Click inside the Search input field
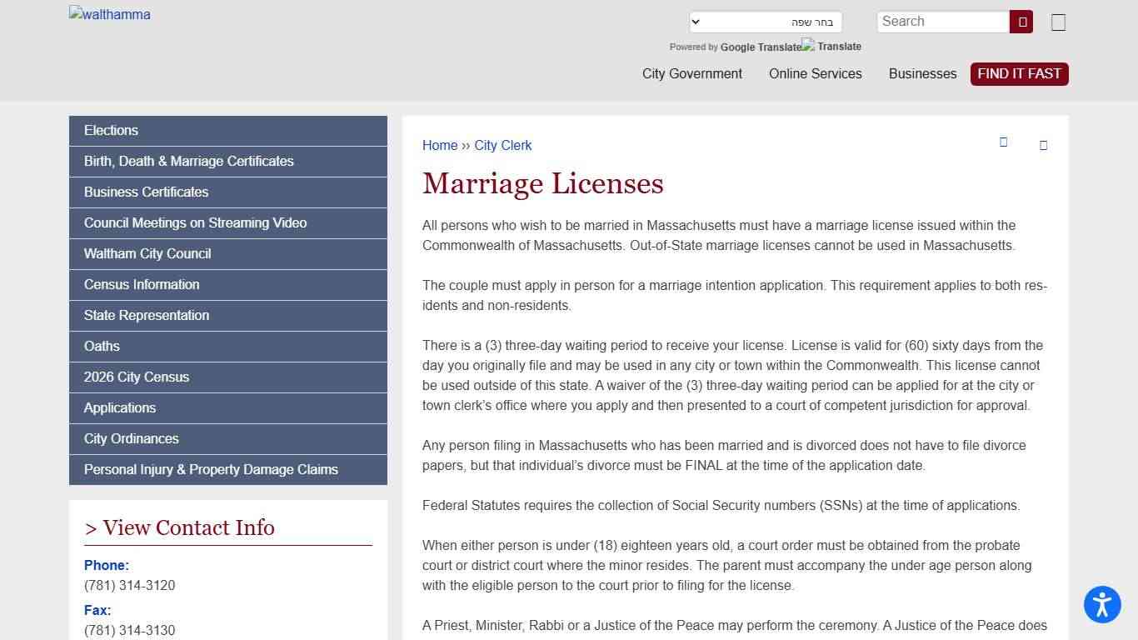 [x=941, y=21]
